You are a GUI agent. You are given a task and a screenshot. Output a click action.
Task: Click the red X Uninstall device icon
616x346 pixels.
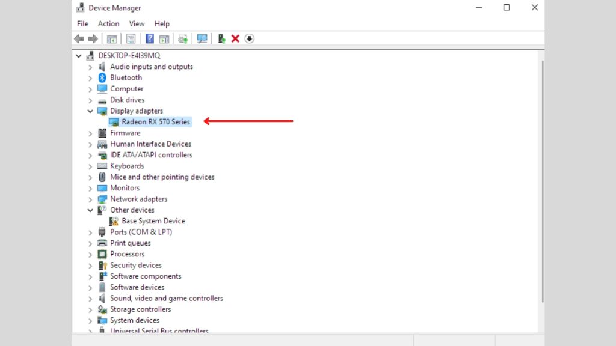[x=235, y=39]
